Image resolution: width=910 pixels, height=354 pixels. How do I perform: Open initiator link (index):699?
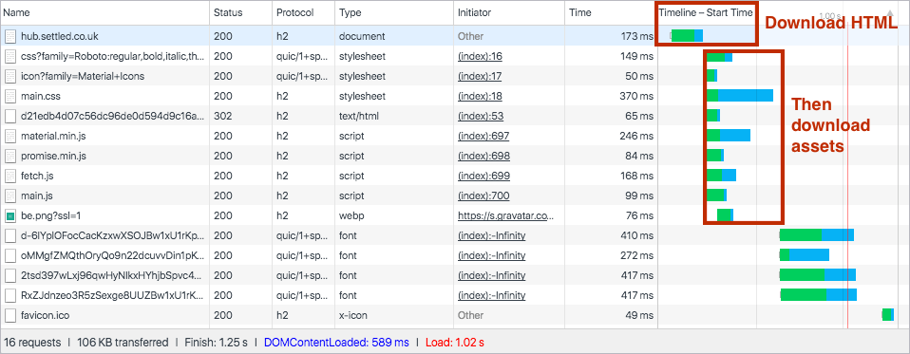pyautogui.click(x=483, y=176)
